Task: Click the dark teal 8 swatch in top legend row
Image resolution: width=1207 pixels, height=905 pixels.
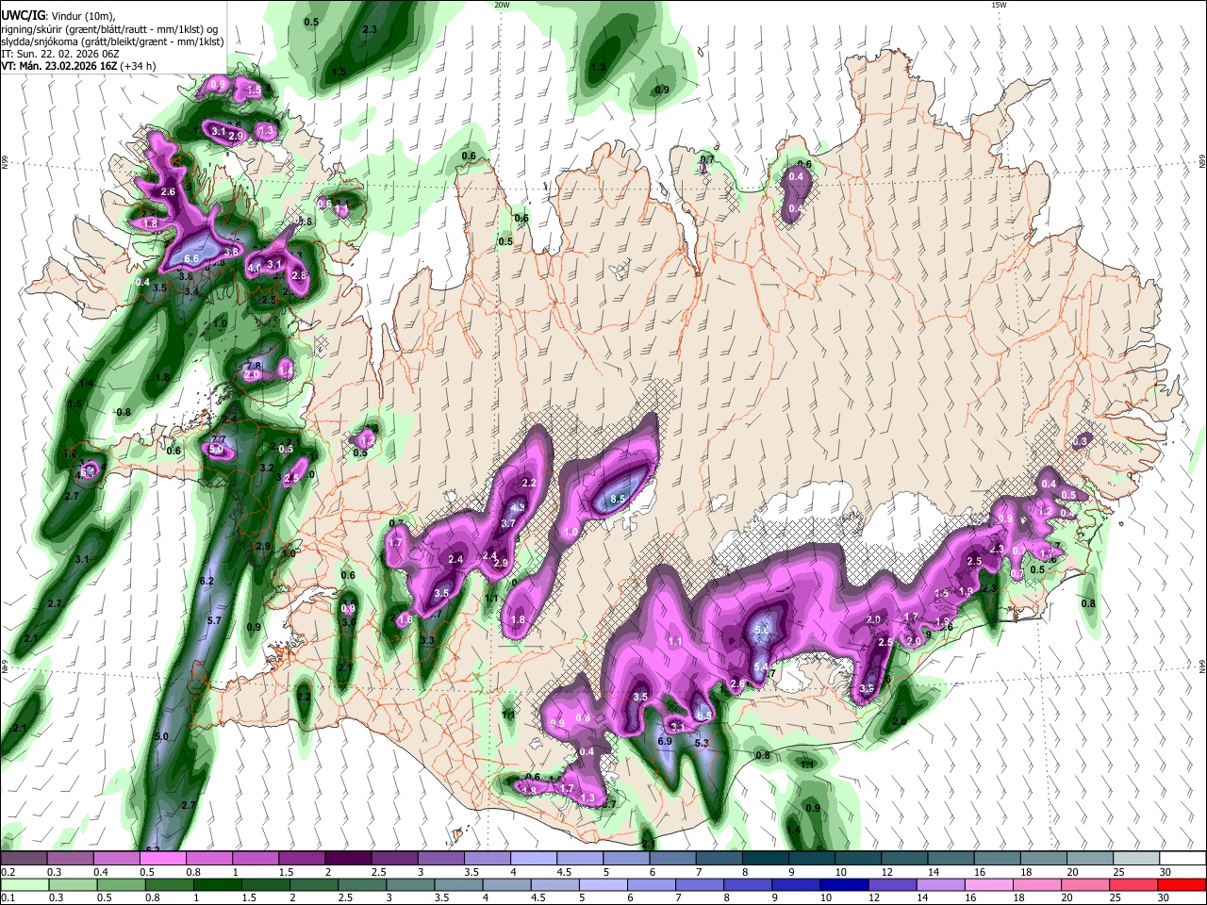Action: (x=766, y=858)
